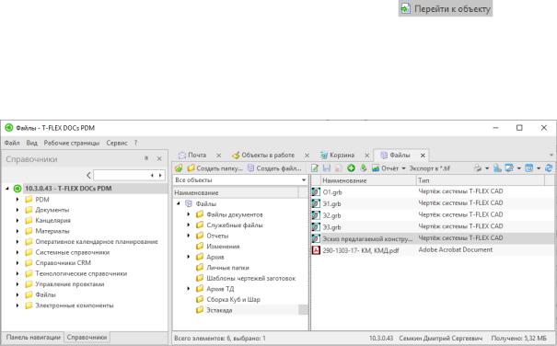Expand the Документы folder node
The image size is (557, 346).
[17, 210]
